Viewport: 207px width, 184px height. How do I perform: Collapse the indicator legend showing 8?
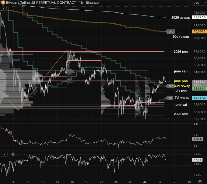(x=5, y=8)
